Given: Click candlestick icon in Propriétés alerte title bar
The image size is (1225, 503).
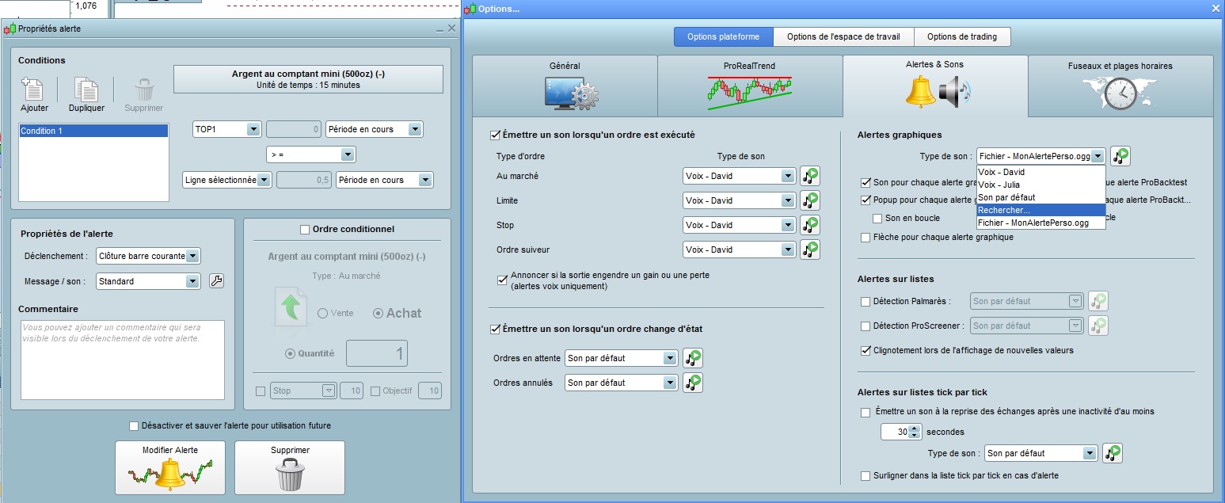Looking at the screenshot, I should click(10, 29).
